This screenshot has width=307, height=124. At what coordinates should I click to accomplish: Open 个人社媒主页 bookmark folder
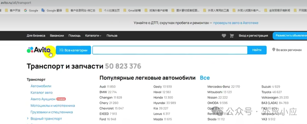pos(109,11)
